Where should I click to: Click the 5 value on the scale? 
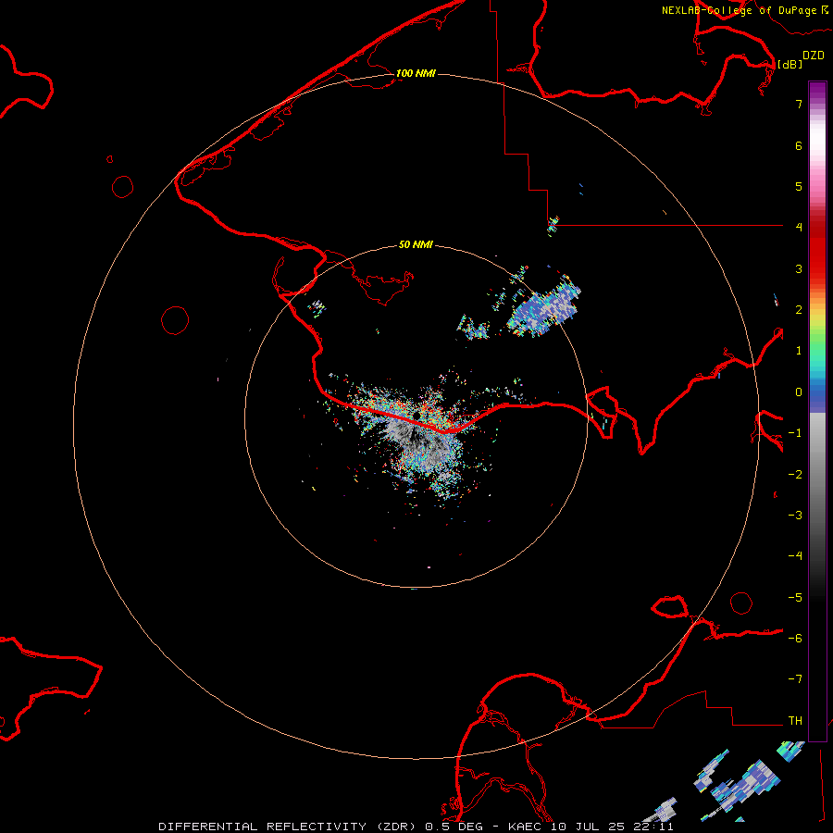click(799, 186)
